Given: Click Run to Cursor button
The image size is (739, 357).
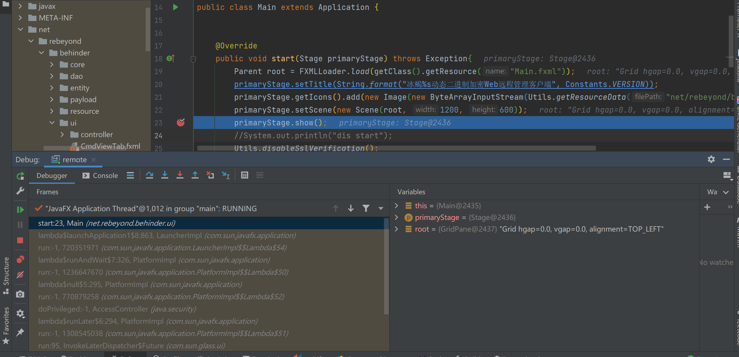Looking at the screenshot, I should 226,175.
